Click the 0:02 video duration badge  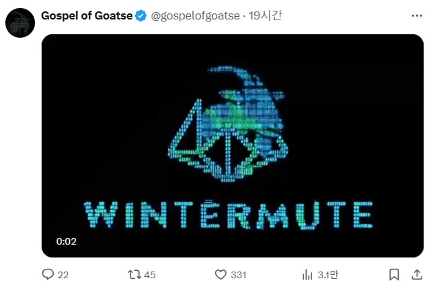click(67, 241)
